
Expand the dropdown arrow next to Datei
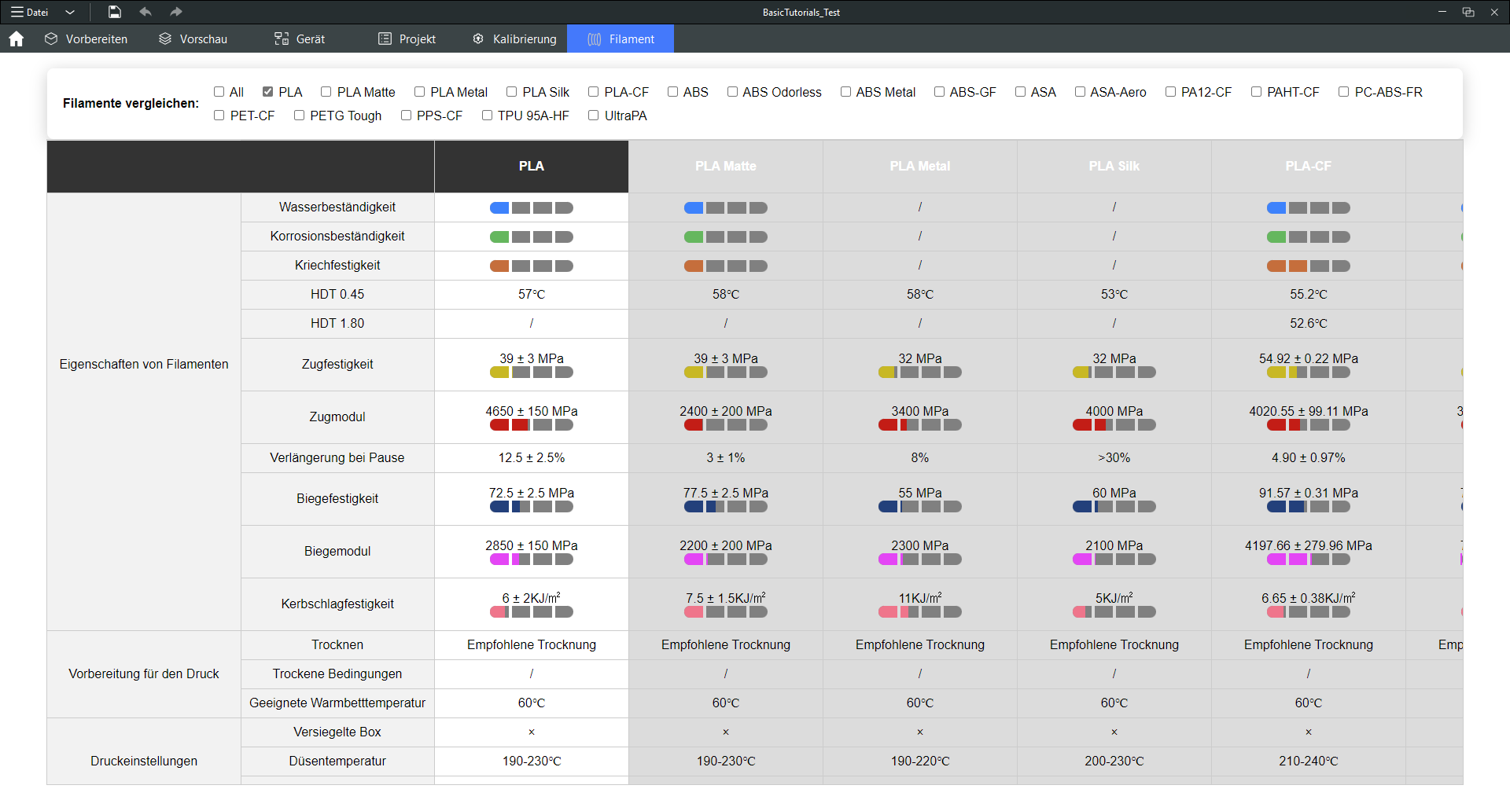click(x=70, y=12)
